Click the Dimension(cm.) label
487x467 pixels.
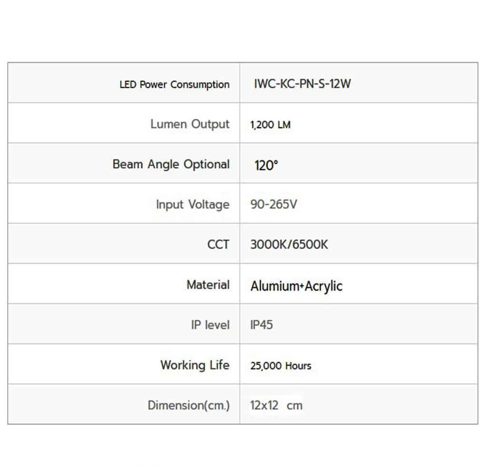point(189,405)
